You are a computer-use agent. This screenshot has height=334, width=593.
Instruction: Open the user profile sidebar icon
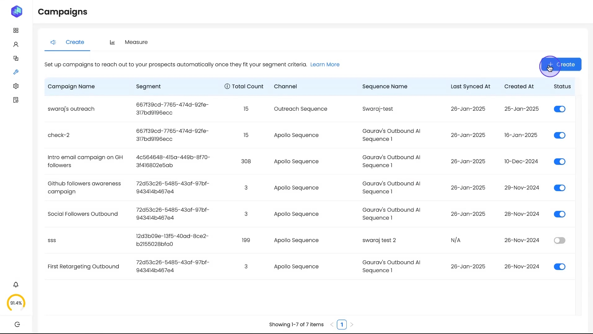[x=16, y=45]
